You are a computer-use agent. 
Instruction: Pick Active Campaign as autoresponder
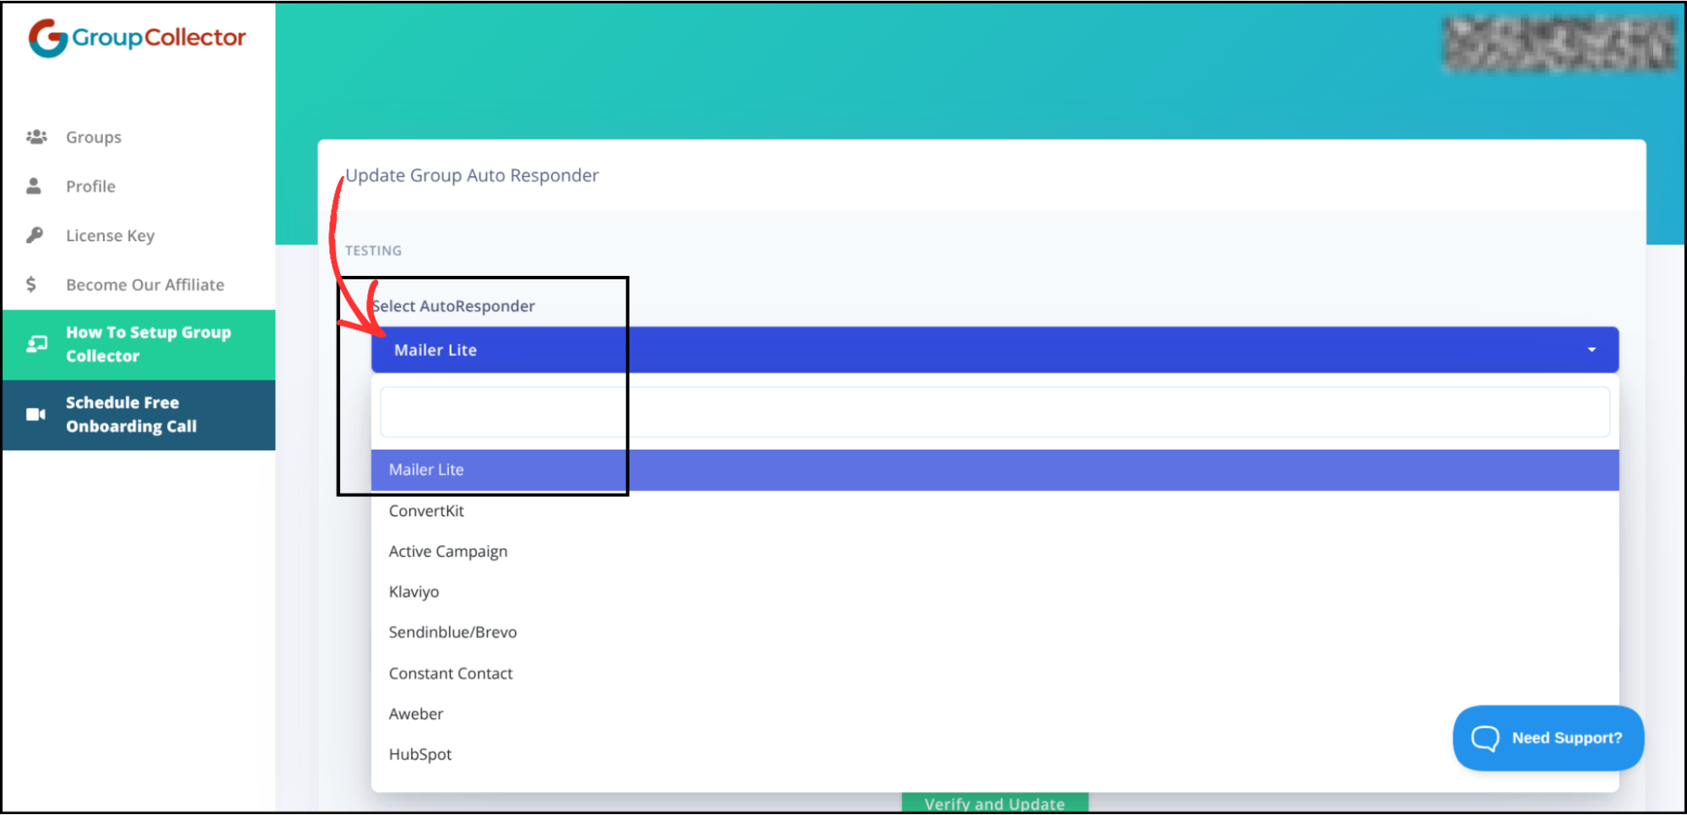pos(448,551)
